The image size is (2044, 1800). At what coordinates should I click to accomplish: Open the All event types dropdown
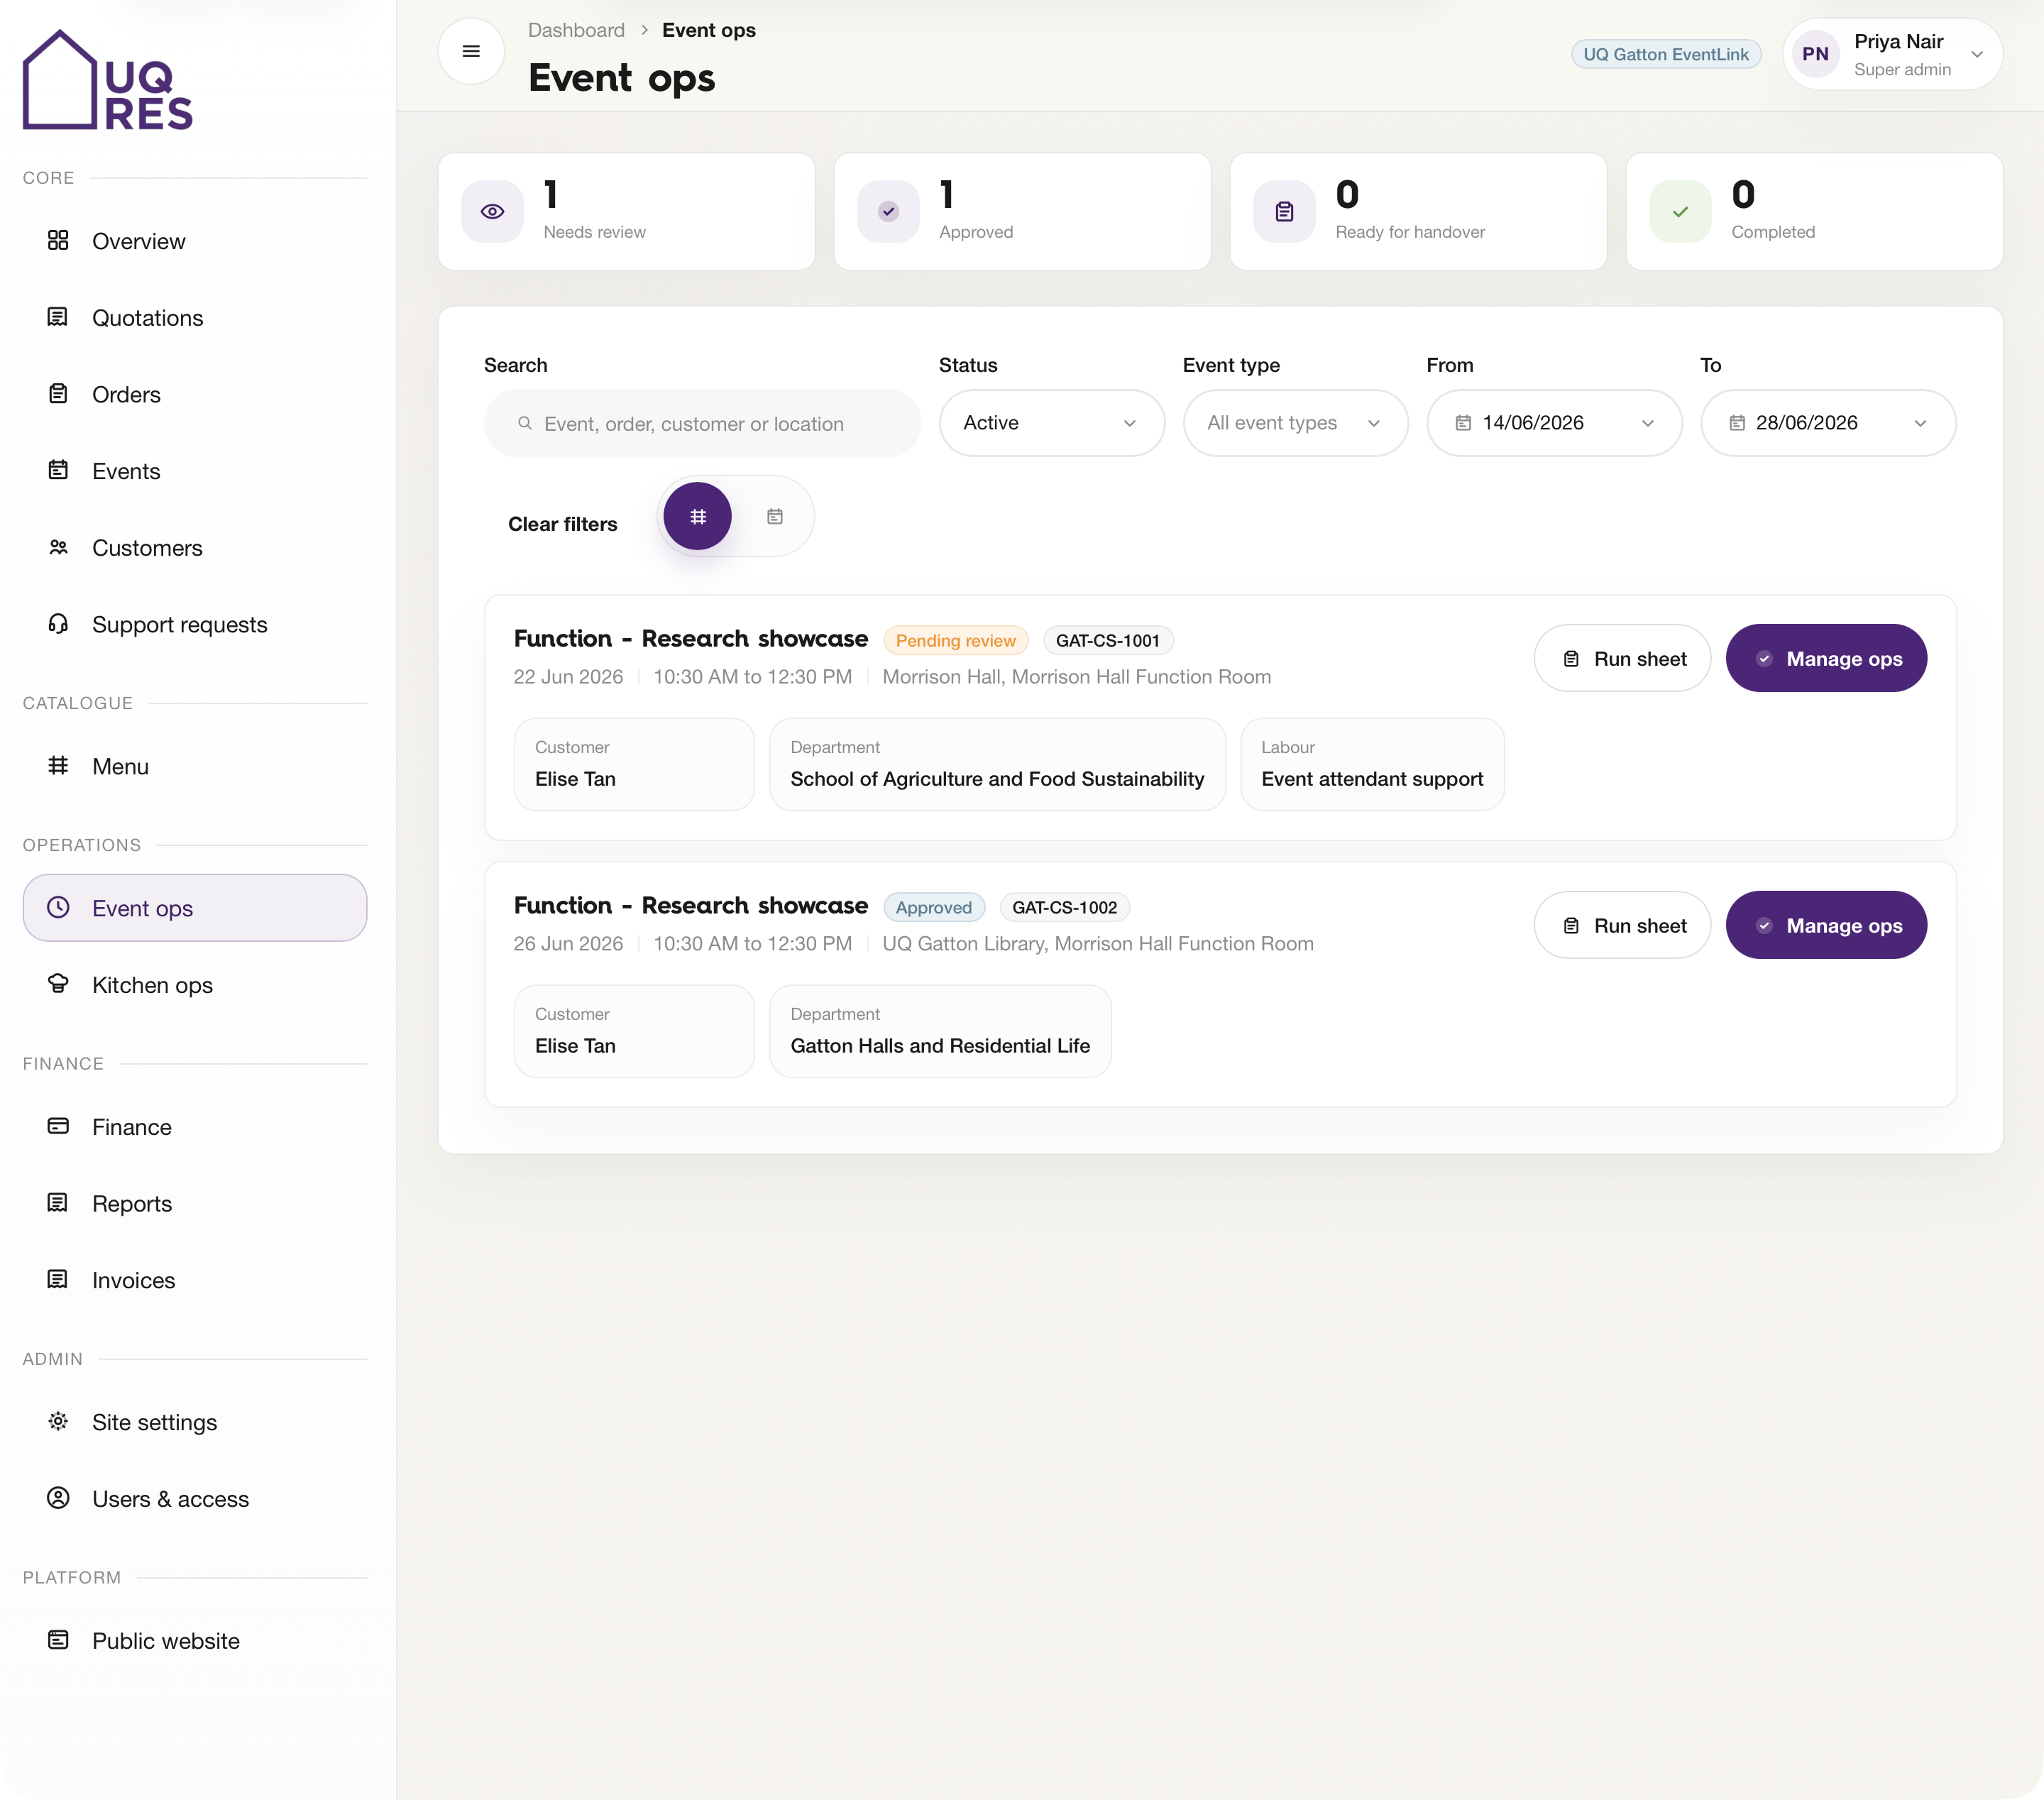pyautogui.click(x=1295, y=423)
